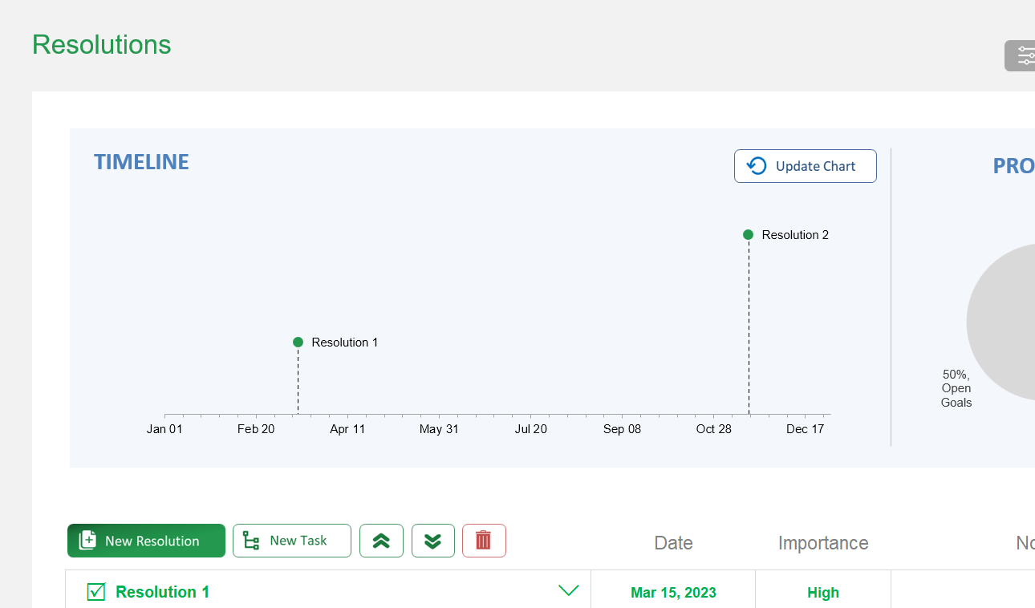Delete selection with the red trash icon
This screenshot has width=1035, height=608.
tap(484, 541)
